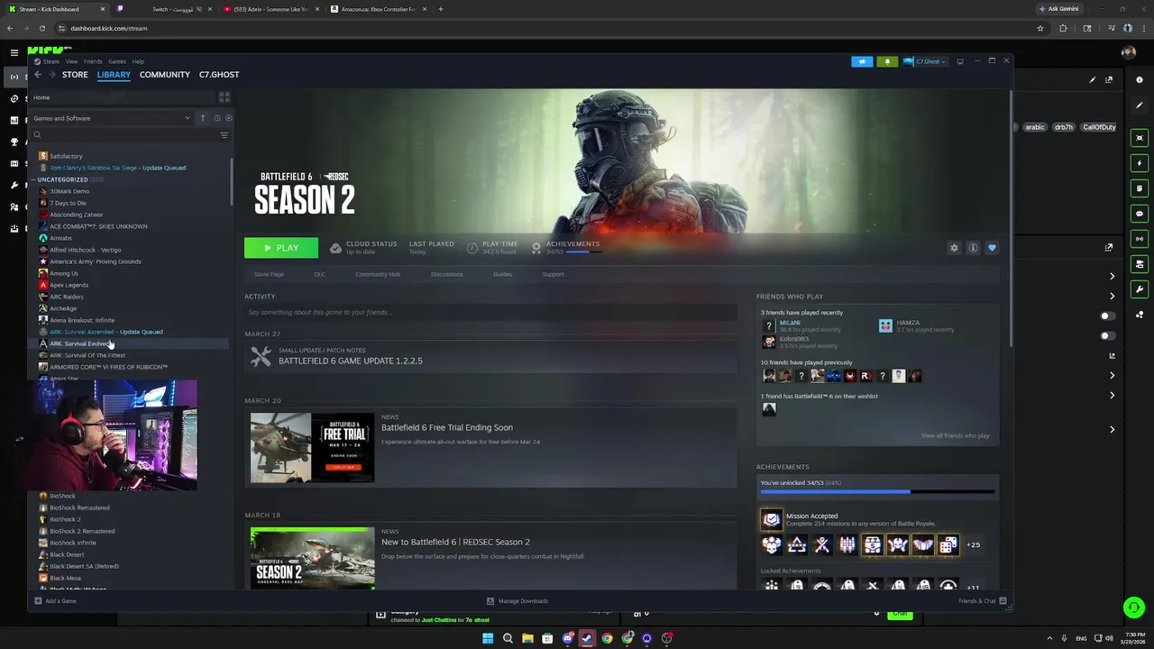Toggle the lower Kick panel switch
Viewport: 1154px width, 649px height.
[x=1107, y=336]
